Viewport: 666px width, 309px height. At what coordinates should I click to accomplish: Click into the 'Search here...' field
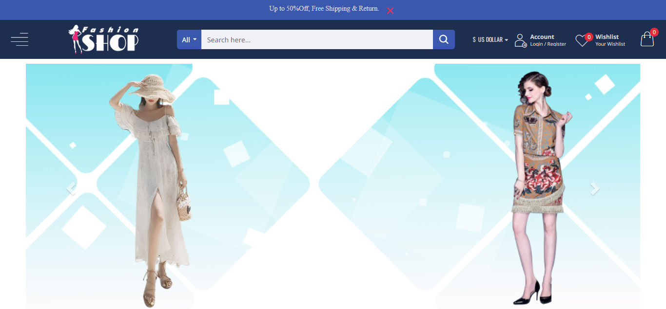(317, 39)
